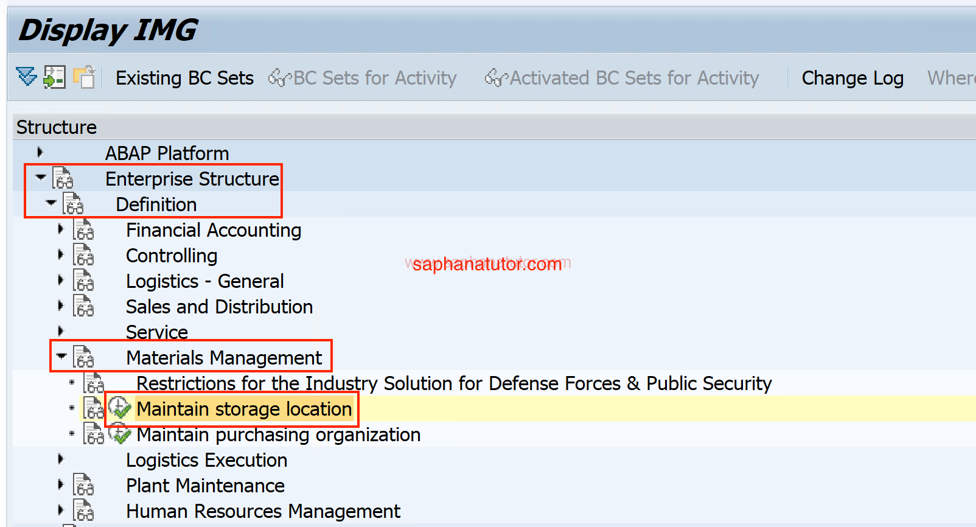This screenshot has width=976, height=527.
Task: Expand the Financial Accounting node
Action: [60, 229]
